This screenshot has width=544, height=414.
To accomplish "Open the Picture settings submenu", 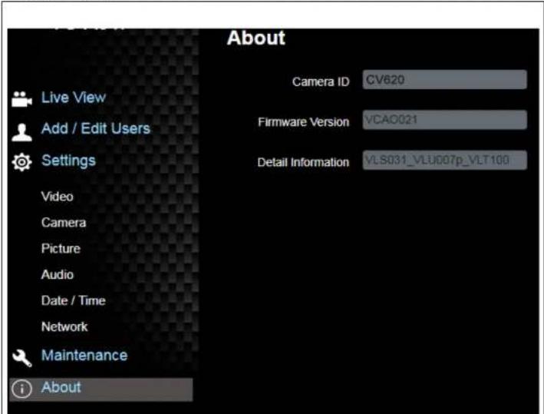I will tap(61, 249).
